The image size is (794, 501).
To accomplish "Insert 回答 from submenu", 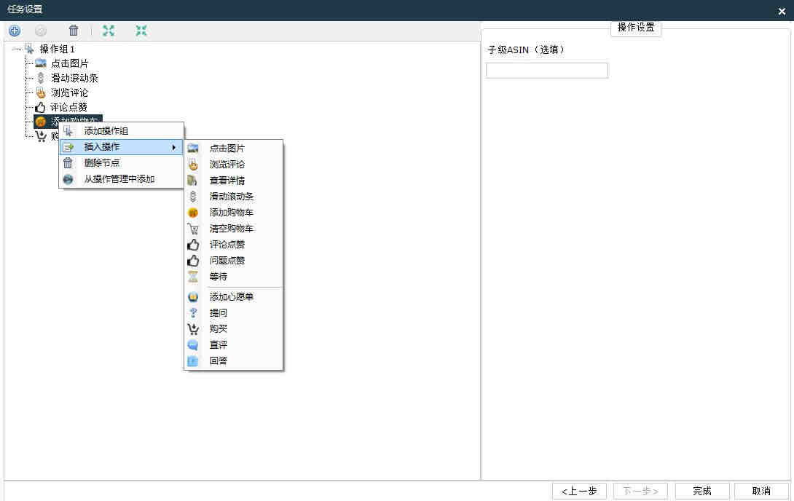I will pyautogui.click(x=233, y=361).
